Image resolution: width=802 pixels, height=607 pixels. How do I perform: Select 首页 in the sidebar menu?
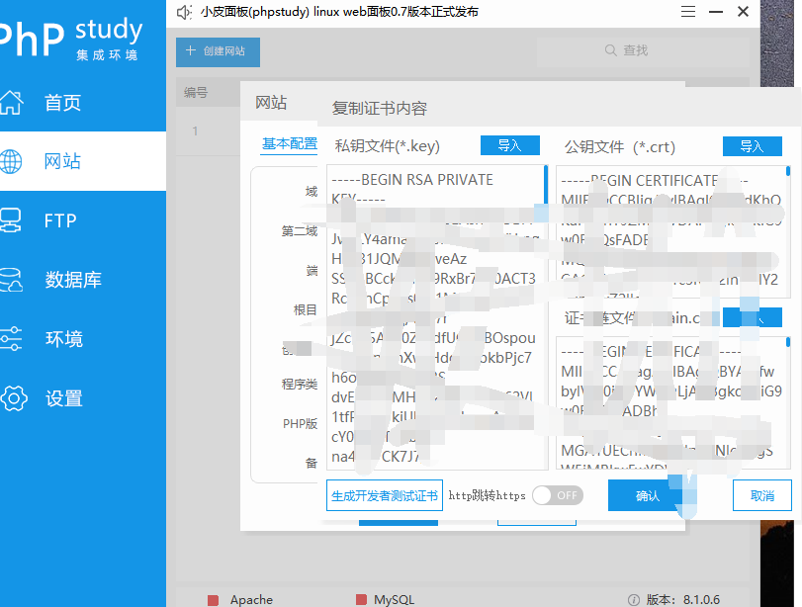point(83,102)
